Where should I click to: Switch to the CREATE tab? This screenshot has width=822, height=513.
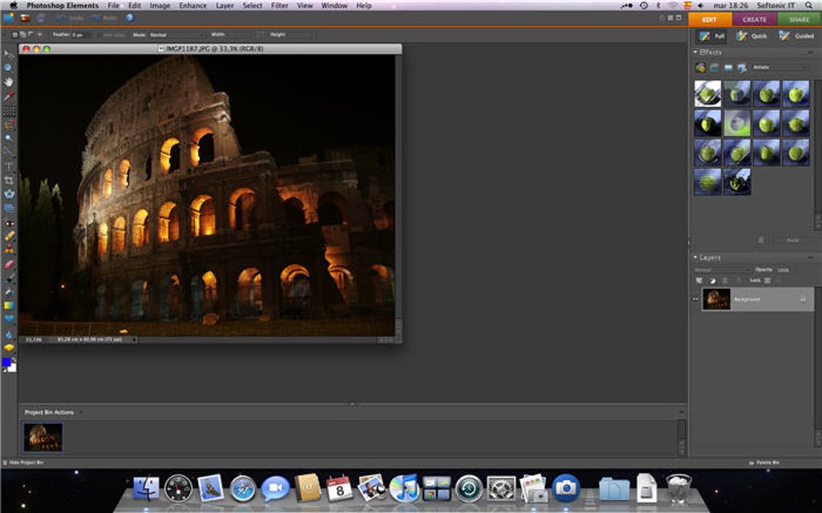coord(754,19)
